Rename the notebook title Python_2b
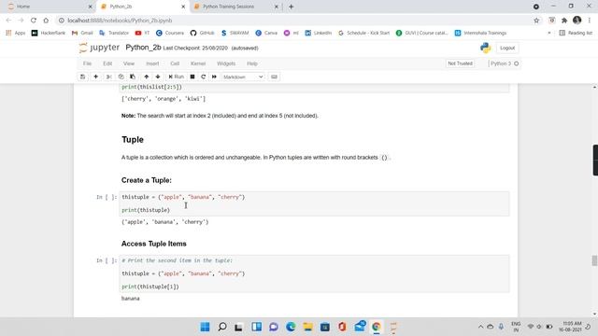 point(143,48)
